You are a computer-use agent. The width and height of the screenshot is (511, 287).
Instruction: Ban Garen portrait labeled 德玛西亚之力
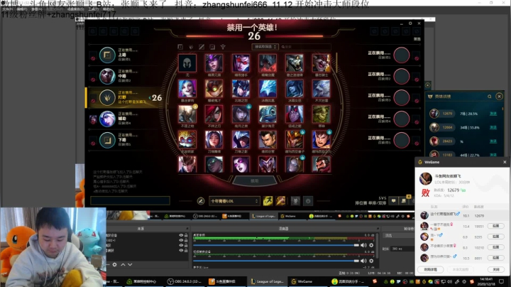click(x=321, y=139)
